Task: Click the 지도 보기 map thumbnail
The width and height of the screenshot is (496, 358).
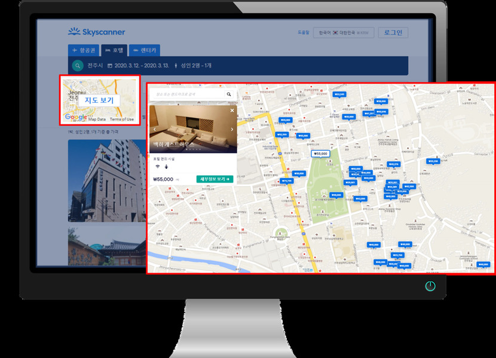Action: 100,100
